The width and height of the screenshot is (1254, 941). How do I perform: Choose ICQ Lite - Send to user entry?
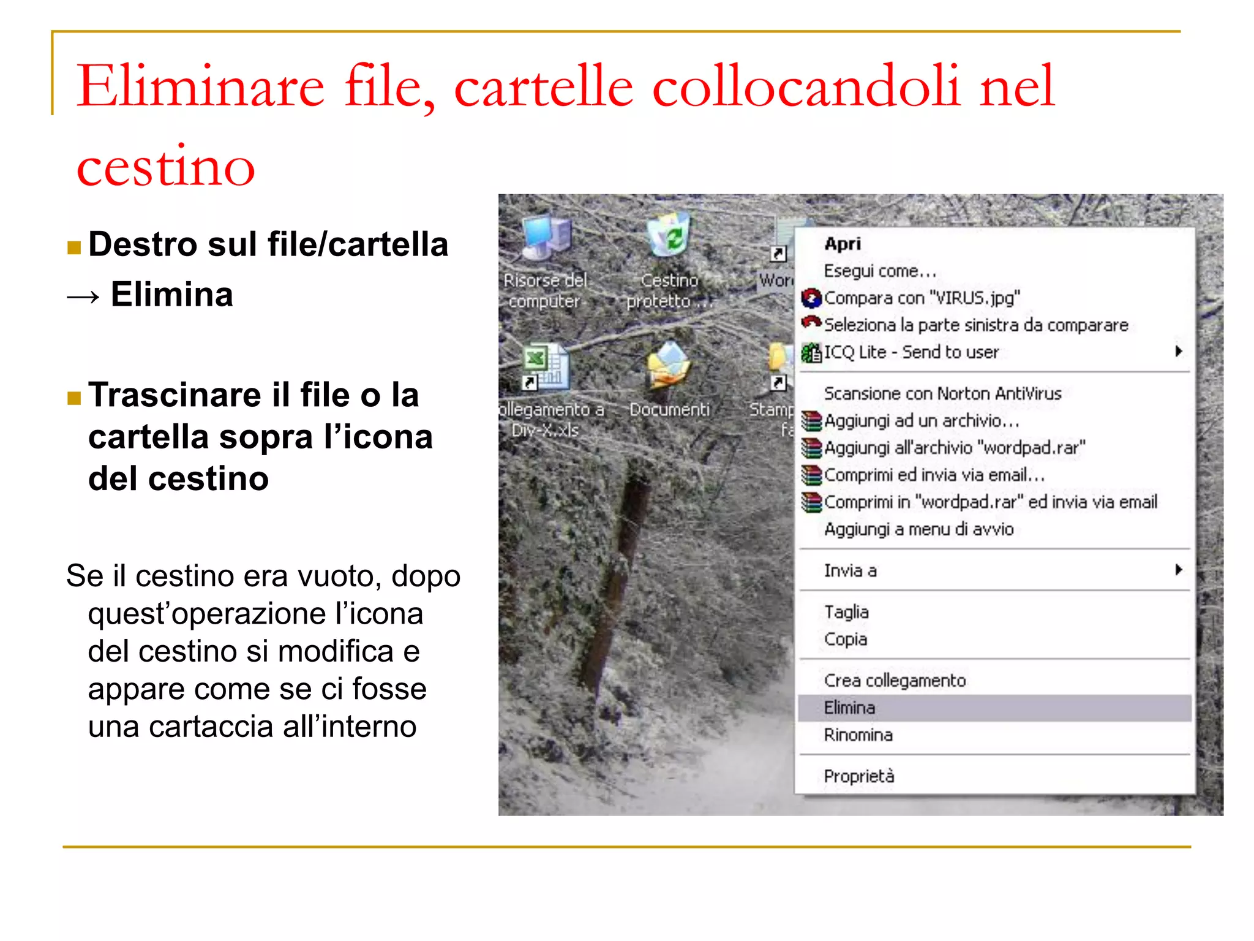click(995, 352)
